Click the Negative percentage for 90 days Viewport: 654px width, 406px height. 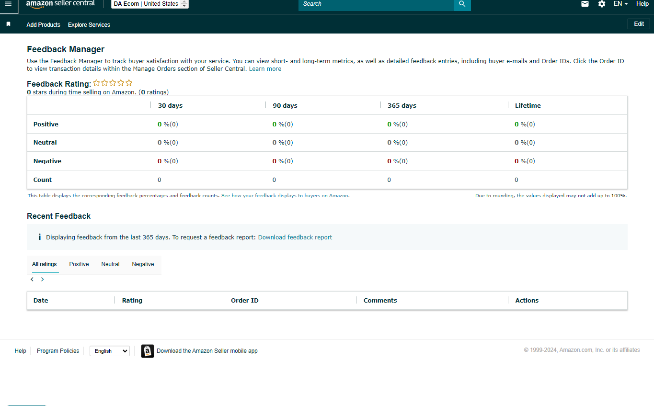pos(283,161)
